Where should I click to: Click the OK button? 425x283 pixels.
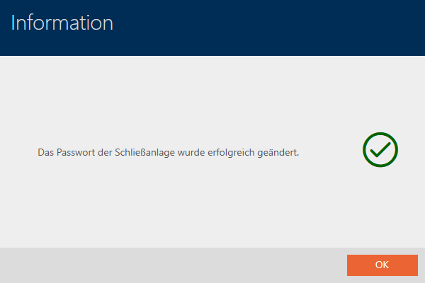(x=382, y=265)
